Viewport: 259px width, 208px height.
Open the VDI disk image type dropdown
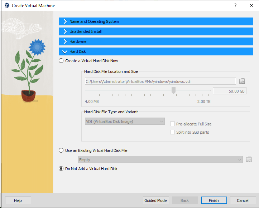tap(124, 122)
